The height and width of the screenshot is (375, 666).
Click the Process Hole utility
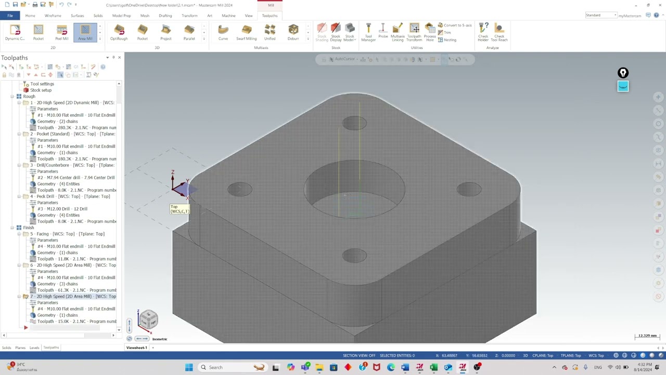coord(430,32)
